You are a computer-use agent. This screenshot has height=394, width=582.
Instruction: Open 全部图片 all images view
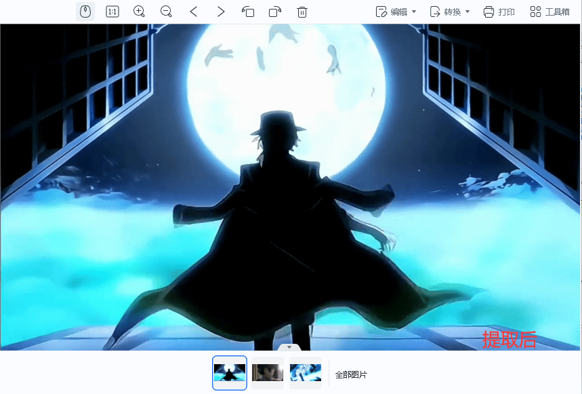pos(351,375)
